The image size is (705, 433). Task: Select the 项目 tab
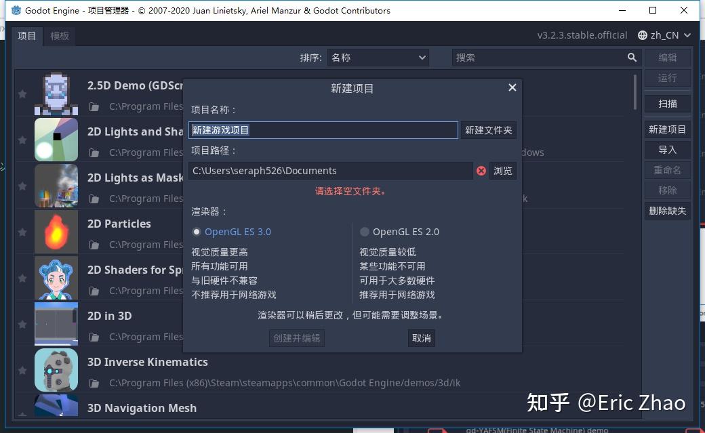pyautogui.click(x=26, y=36)
